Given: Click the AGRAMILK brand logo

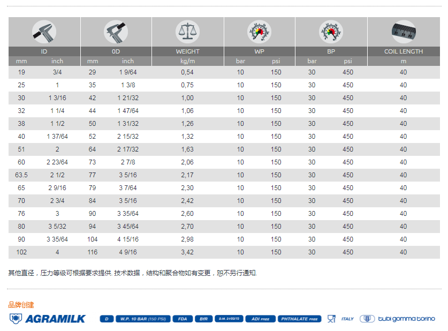Looking at the screenshot, I should coord(48,319).
